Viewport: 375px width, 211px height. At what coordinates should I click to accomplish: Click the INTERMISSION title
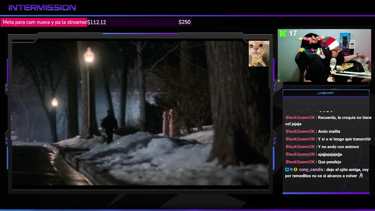[42, 8]
